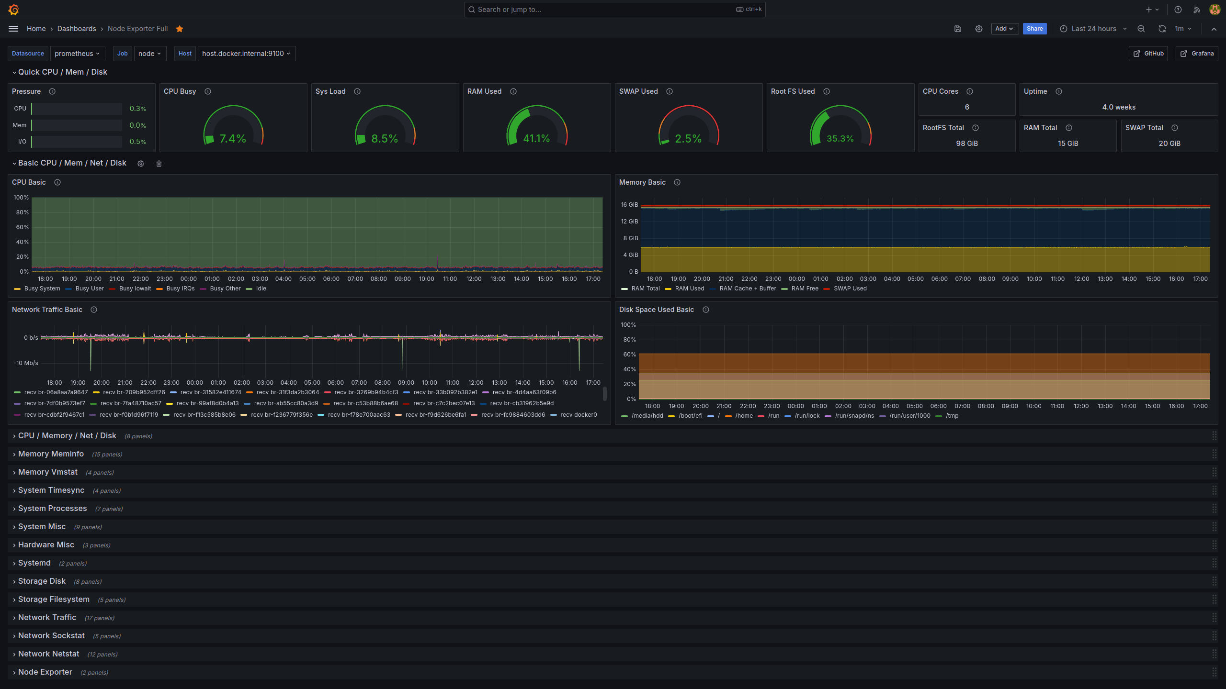Image resolution: width=1226 pixels, height=689 pixels.
Task: Click info icon next to Pressure panel
Action: (x=52, y=91)
